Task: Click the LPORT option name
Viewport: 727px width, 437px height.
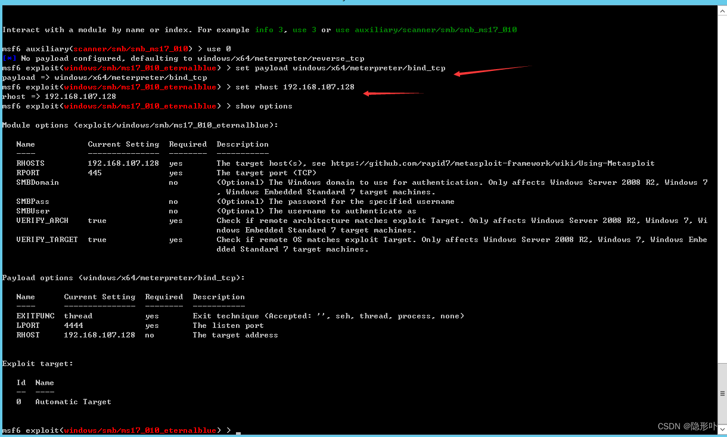Action: click(x=28, y=326)
